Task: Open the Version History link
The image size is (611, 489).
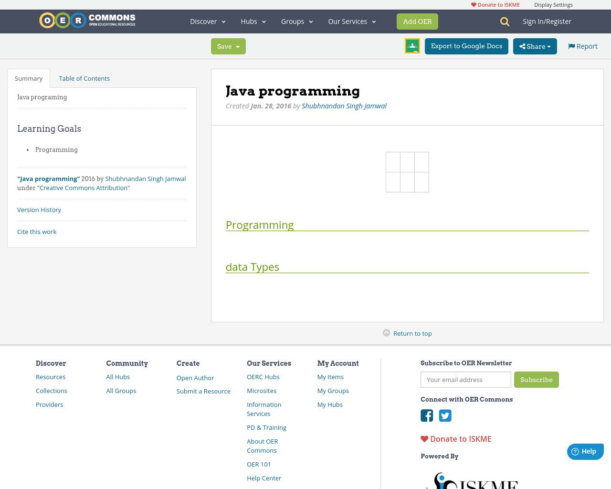Action: coord(39,210)
